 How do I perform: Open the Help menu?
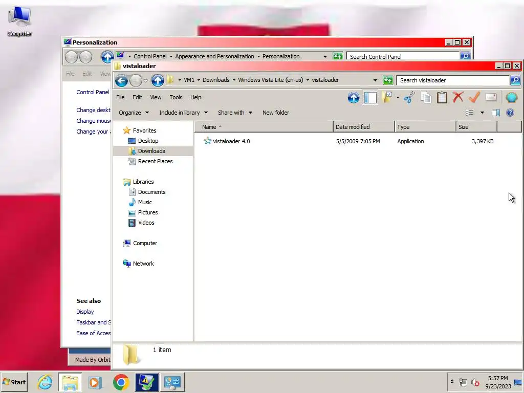[x=196, y=97]
